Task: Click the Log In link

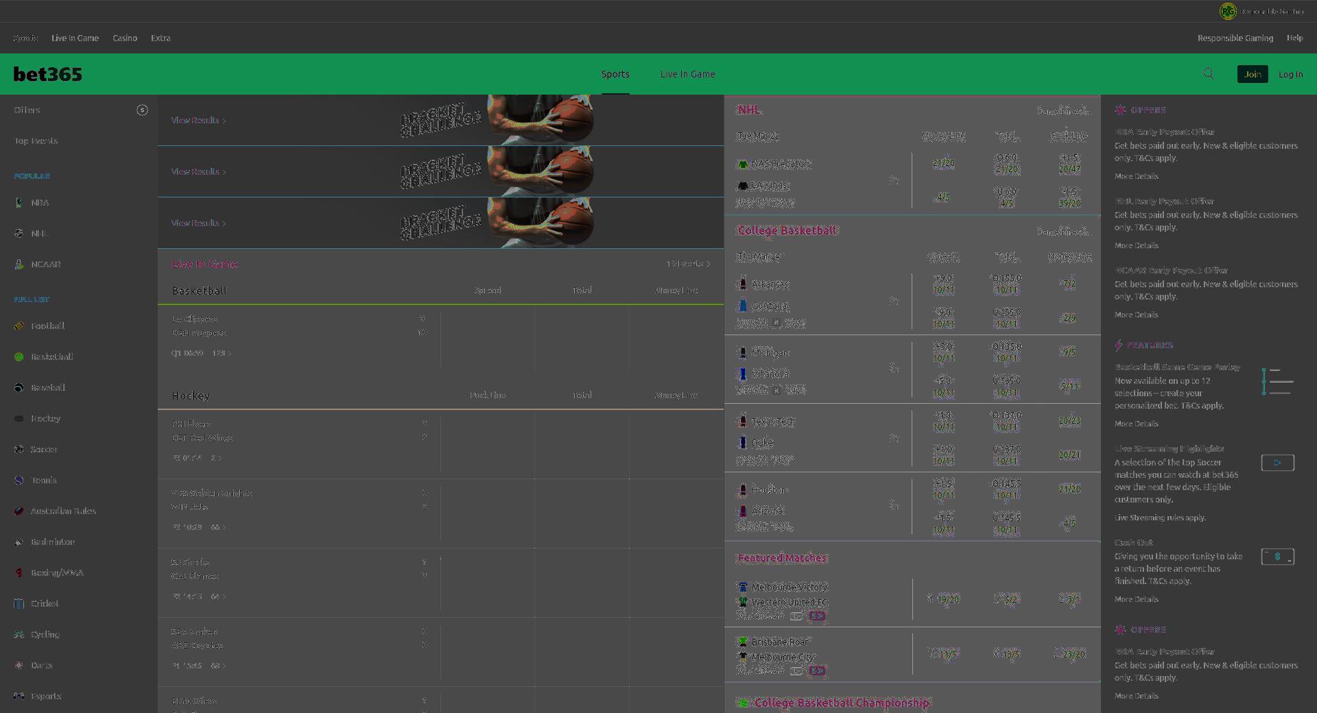Action: coord(1290,74)
